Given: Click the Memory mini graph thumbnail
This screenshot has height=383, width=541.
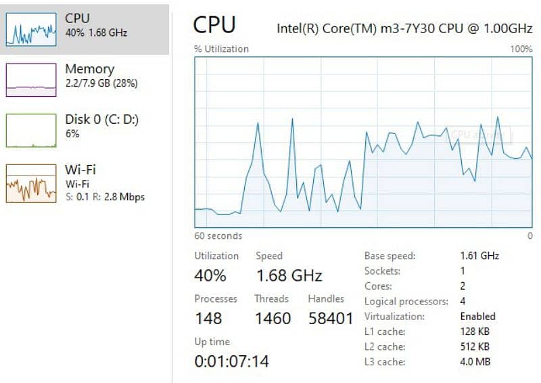Looking at the screenshot, I should pyautogui.click(x=31, y=80).
